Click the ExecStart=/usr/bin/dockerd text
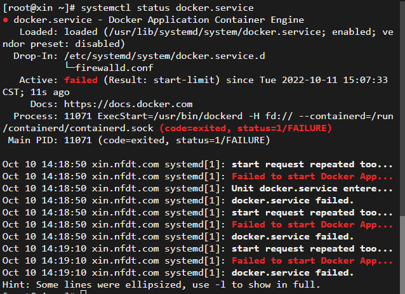 pyautogui.click(x=170, y=117)
